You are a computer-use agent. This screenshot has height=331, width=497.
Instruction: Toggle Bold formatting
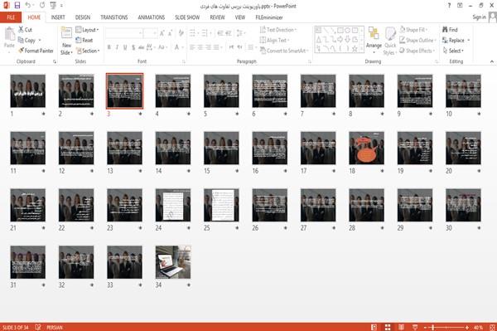pyautogui.click(x=109, y=47)
